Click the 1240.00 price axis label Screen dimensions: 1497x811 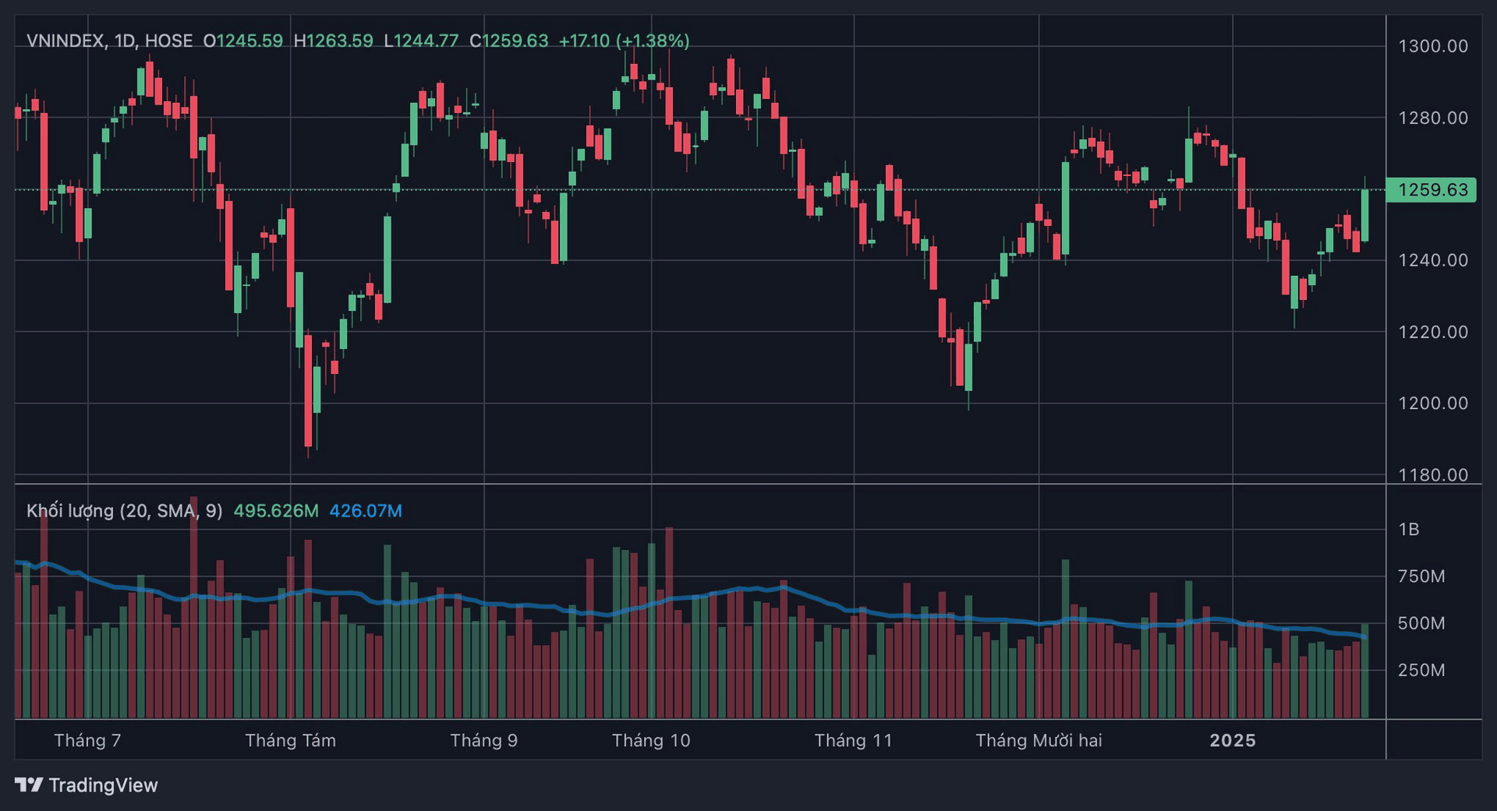[1433, 260]
